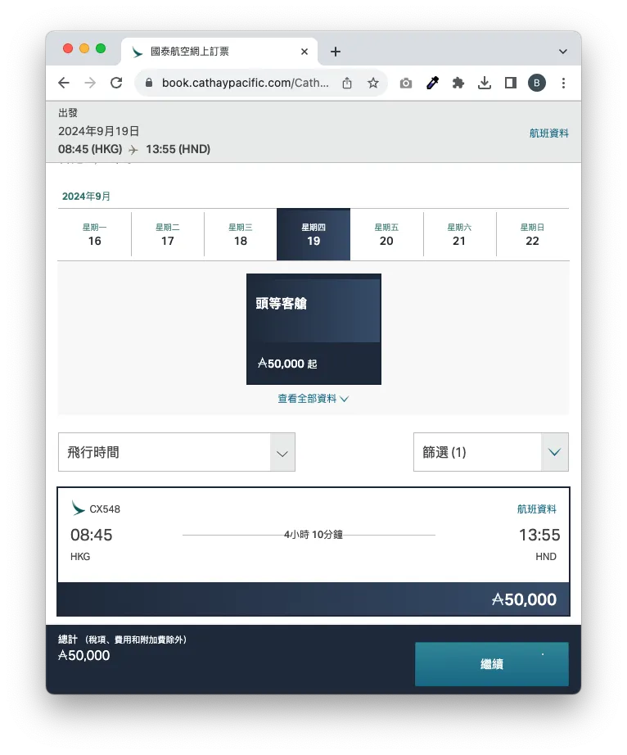Screen dimensions: 627x755
Task: Open 航班資料 link in departure header
Action: 548,133
